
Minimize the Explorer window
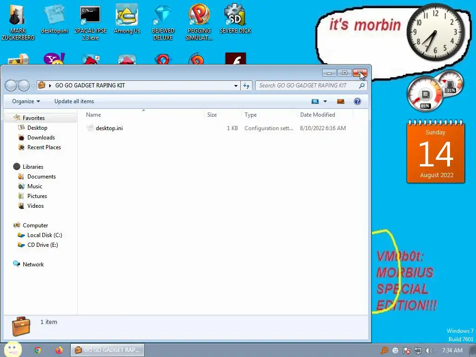329,73
